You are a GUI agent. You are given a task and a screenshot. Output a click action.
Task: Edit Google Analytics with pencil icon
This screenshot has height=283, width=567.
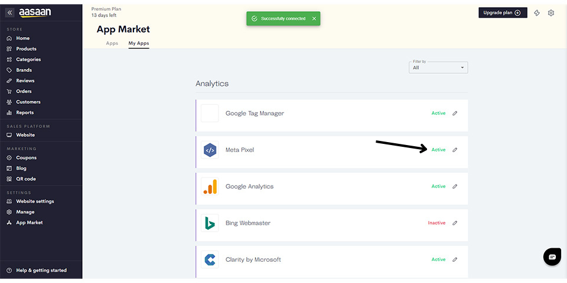point(455,187)
